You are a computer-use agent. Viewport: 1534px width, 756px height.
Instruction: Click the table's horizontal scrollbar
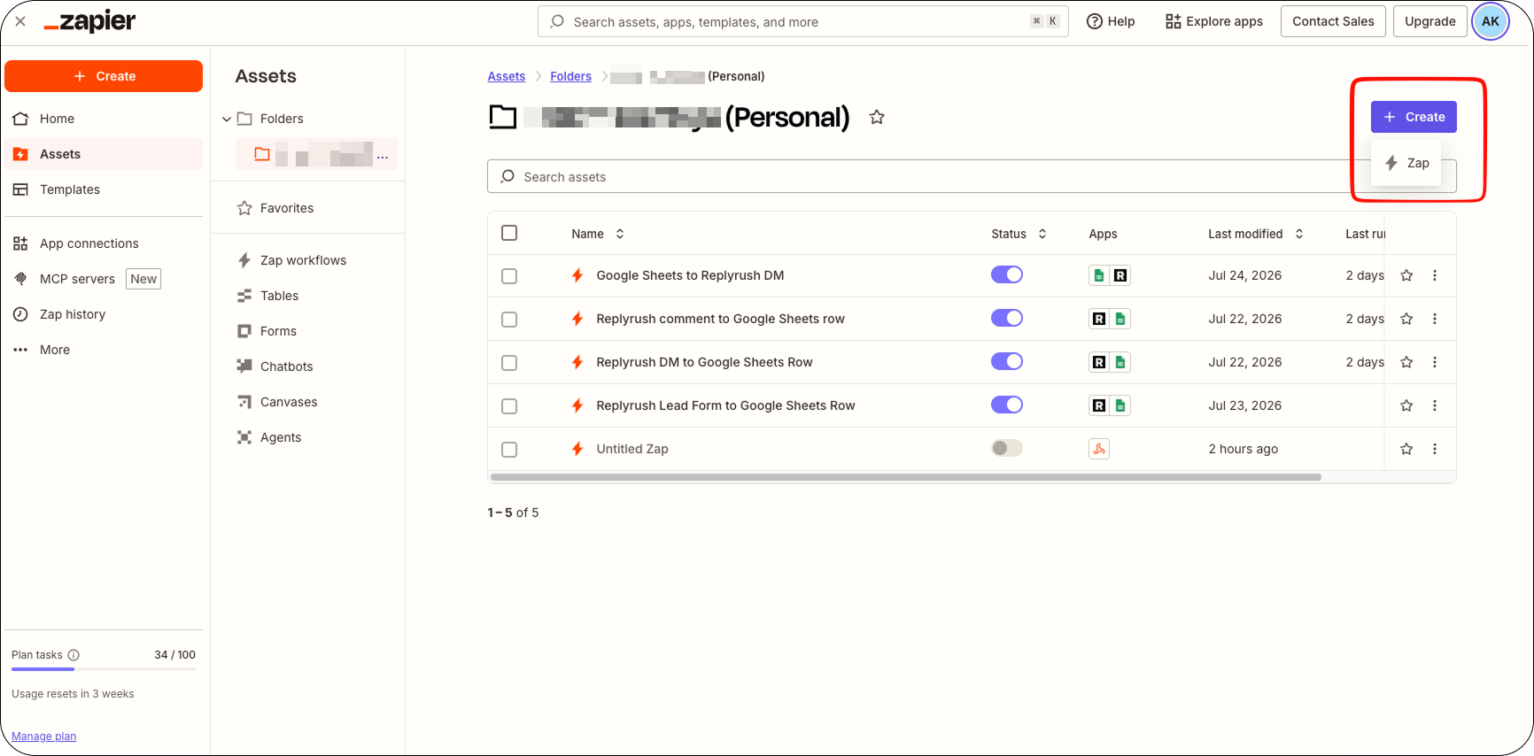pyautogui.click(x=906, y=477)
